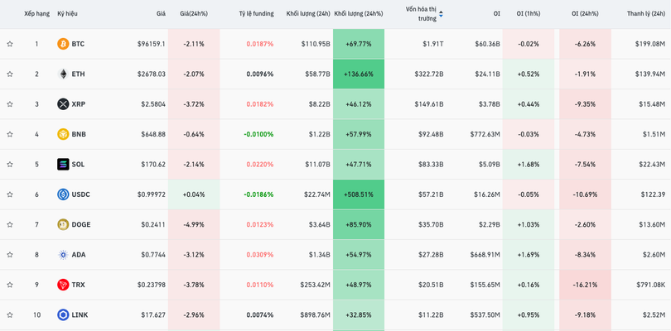Toggle favorite star for LINK row

10,315
